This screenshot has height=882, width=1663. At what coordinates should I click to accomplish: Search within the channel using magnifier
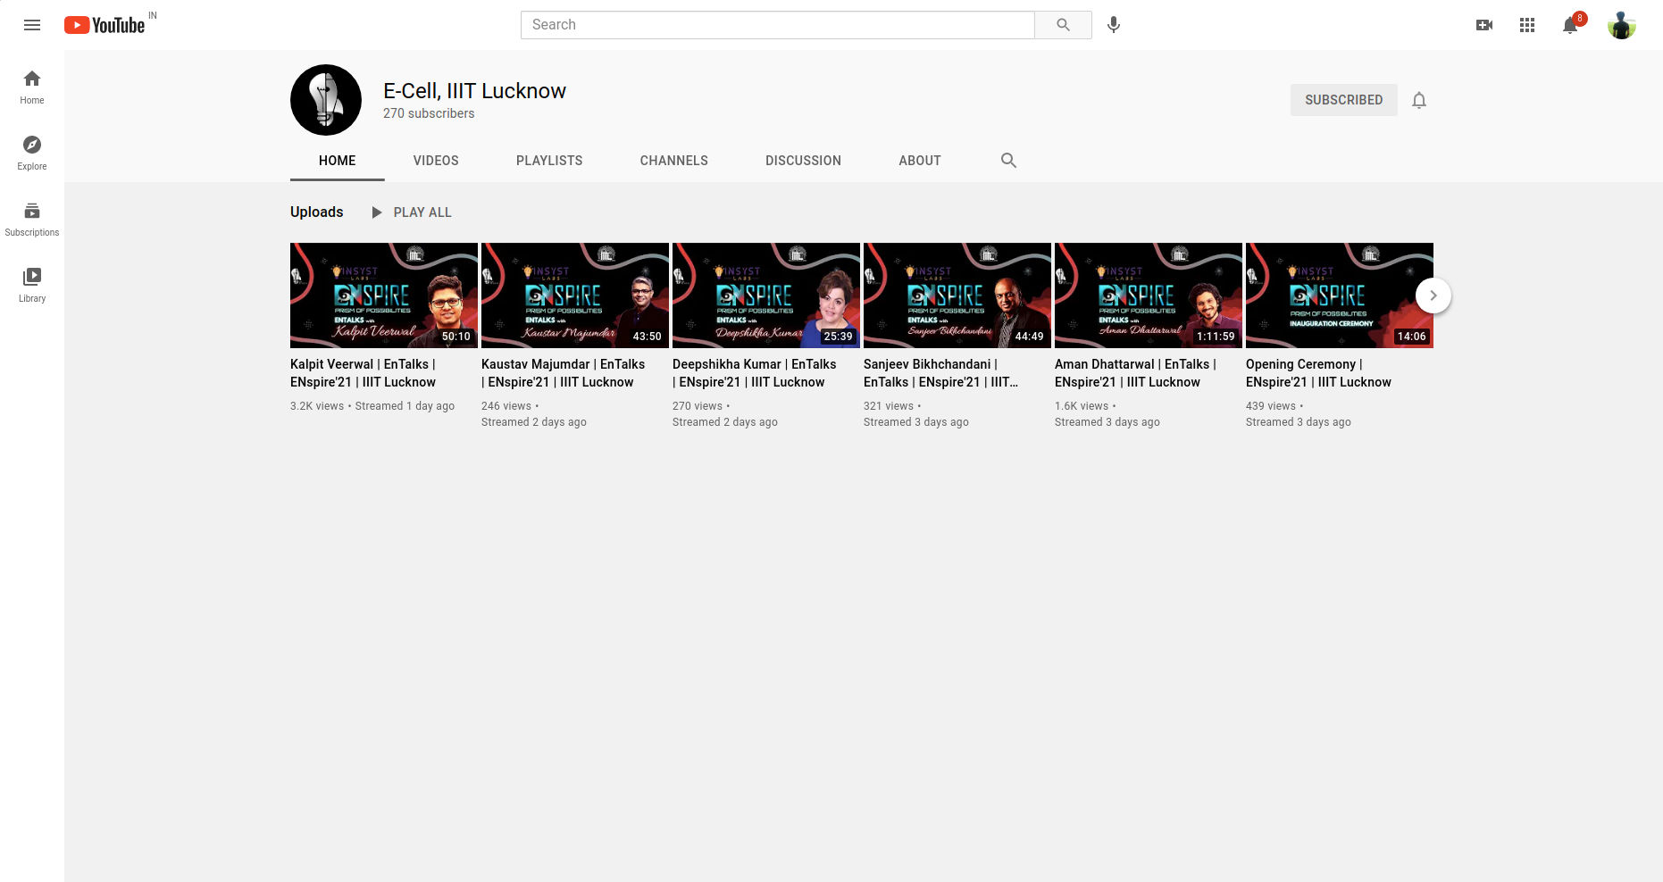(1008, 161)
